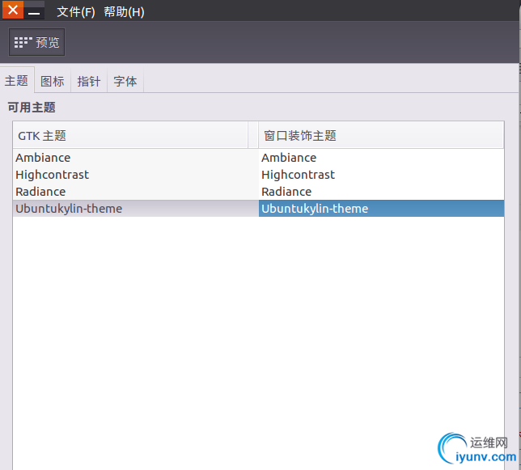
Task: Select Highcontrast in the GTK theme column
Action: 136,175
